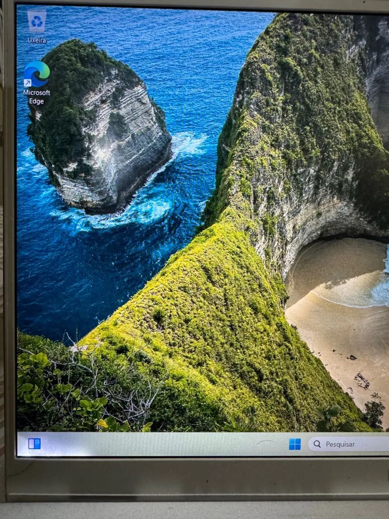Open the Widgets panel from the taskbar
389x519 pixels.
pyautogui.click(x=34, y=444)
